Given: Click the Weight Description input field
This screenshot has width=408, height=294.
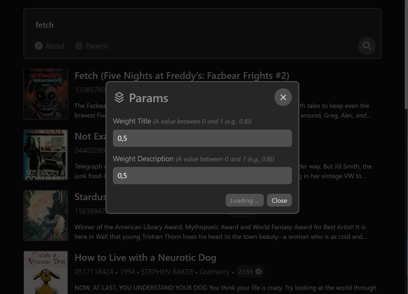Looking at the screenshot, I should pyautogui.click(x=202, y=176).
